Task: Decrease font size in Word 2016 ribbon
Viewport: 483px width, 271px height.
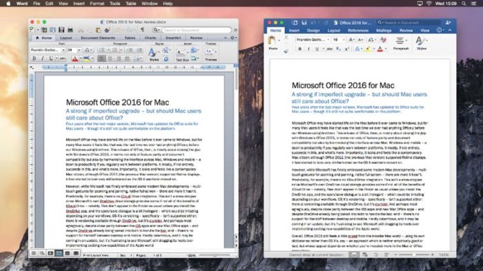Action: point(360,40)
